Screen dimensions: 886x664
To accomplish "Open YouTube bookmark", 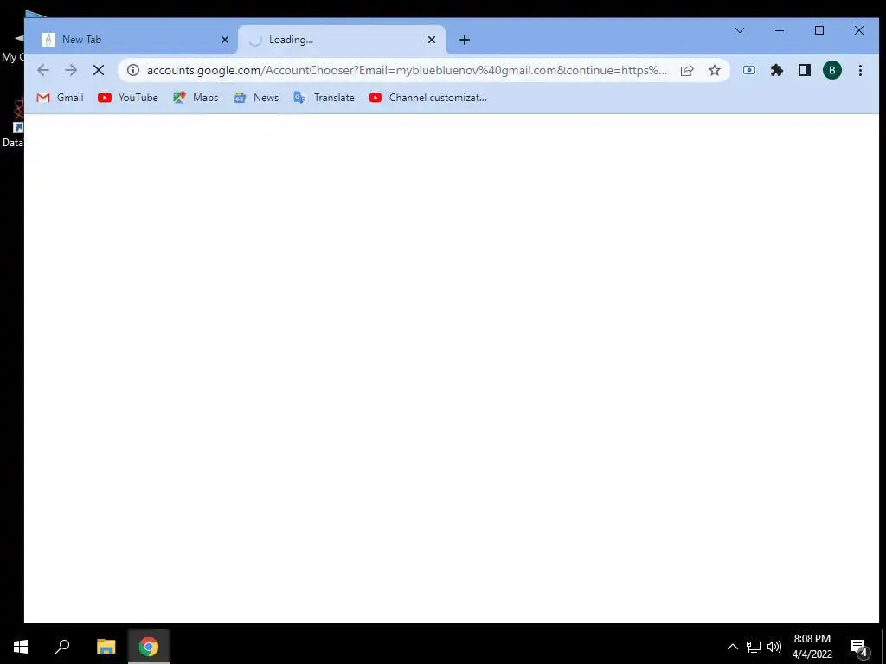I will click(128, 98).
